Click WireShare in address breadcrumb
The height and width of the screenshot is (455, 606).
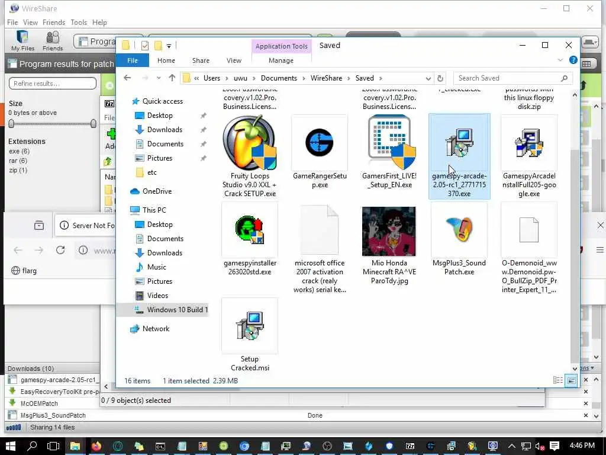326,78
